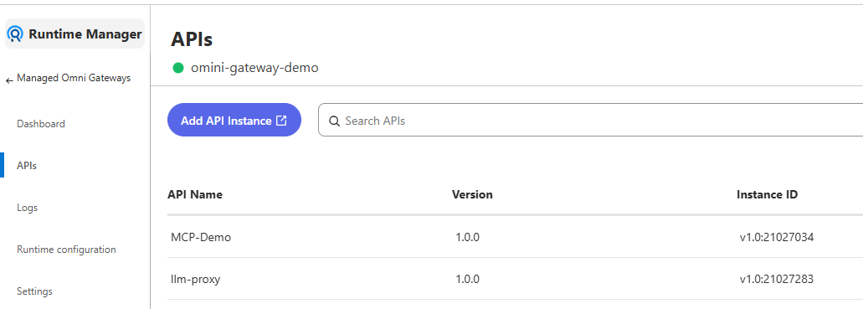Screen dimensions: 863x309
Task: Select instance ID v1.0:21027034
Action: [x=777, y=237]
